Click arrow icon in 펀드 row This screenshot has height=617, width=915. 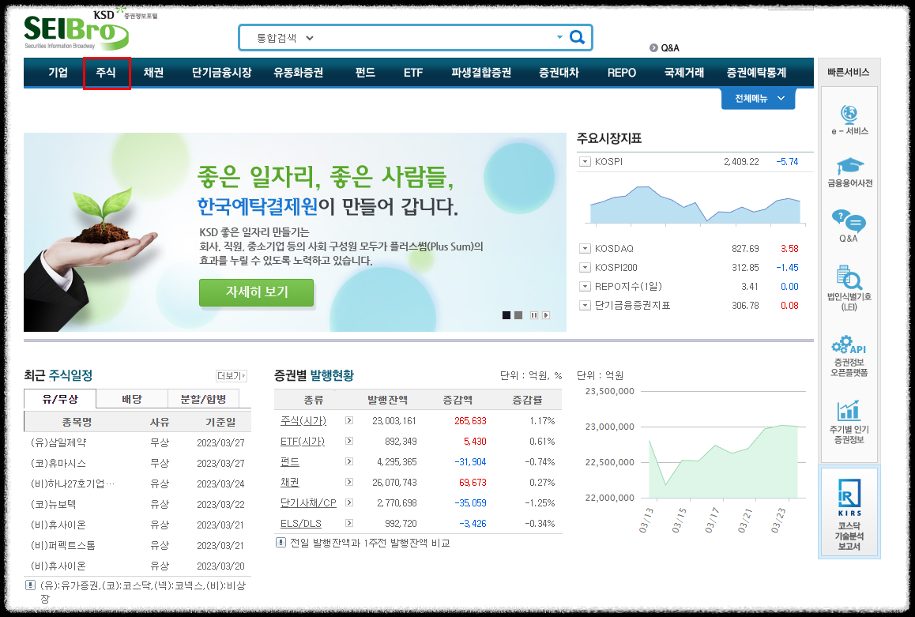click(x=349, y=461)
